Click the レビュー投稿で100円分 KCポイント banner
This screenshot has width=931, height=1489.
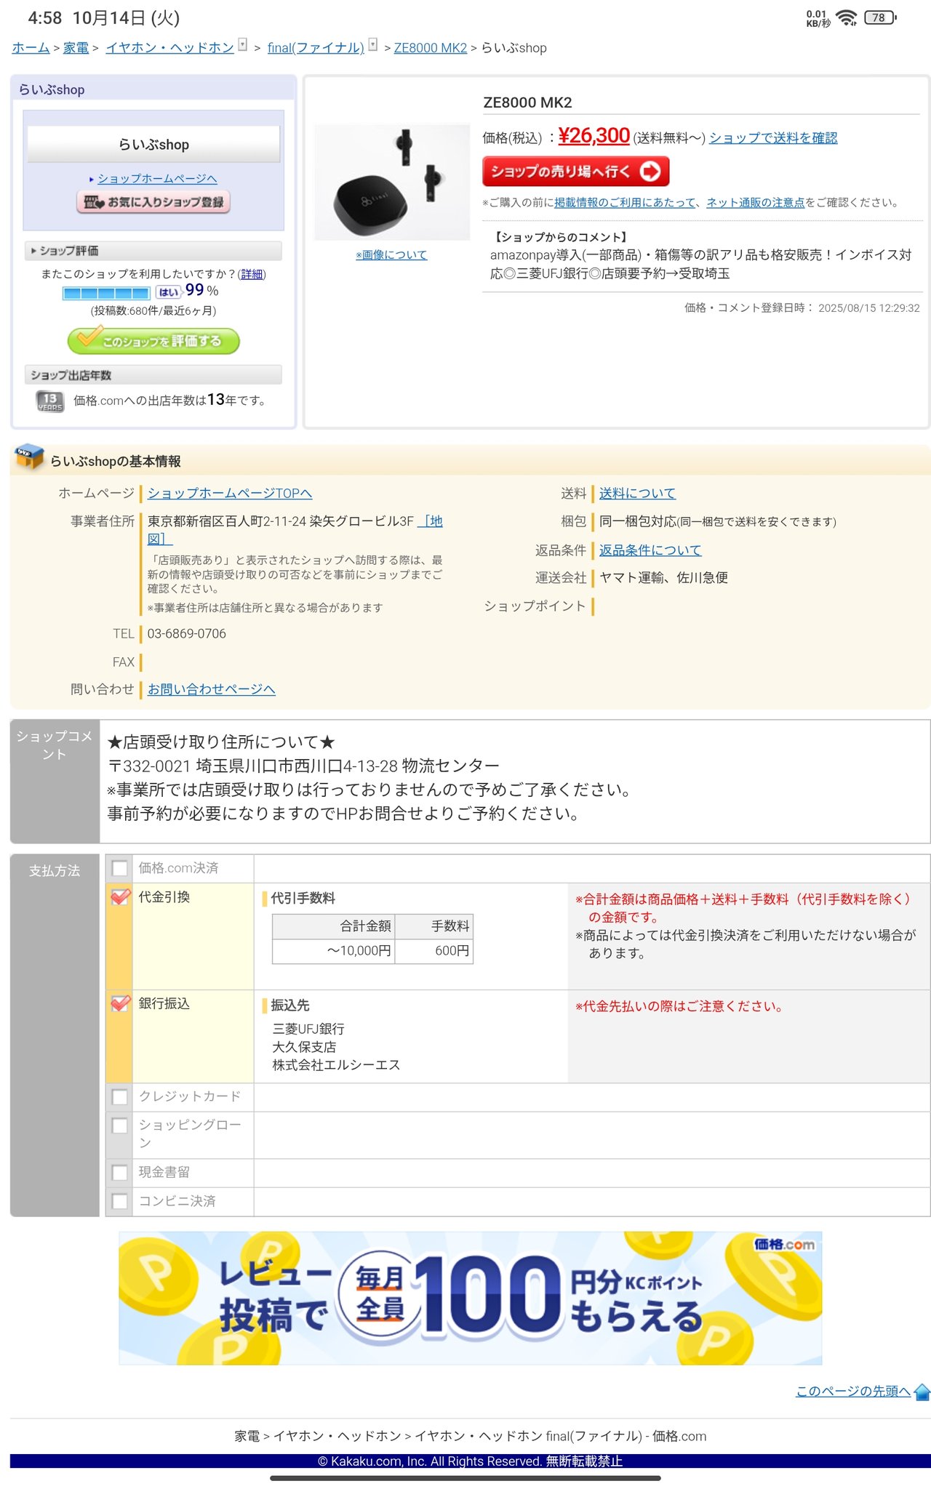[471, 1298]
